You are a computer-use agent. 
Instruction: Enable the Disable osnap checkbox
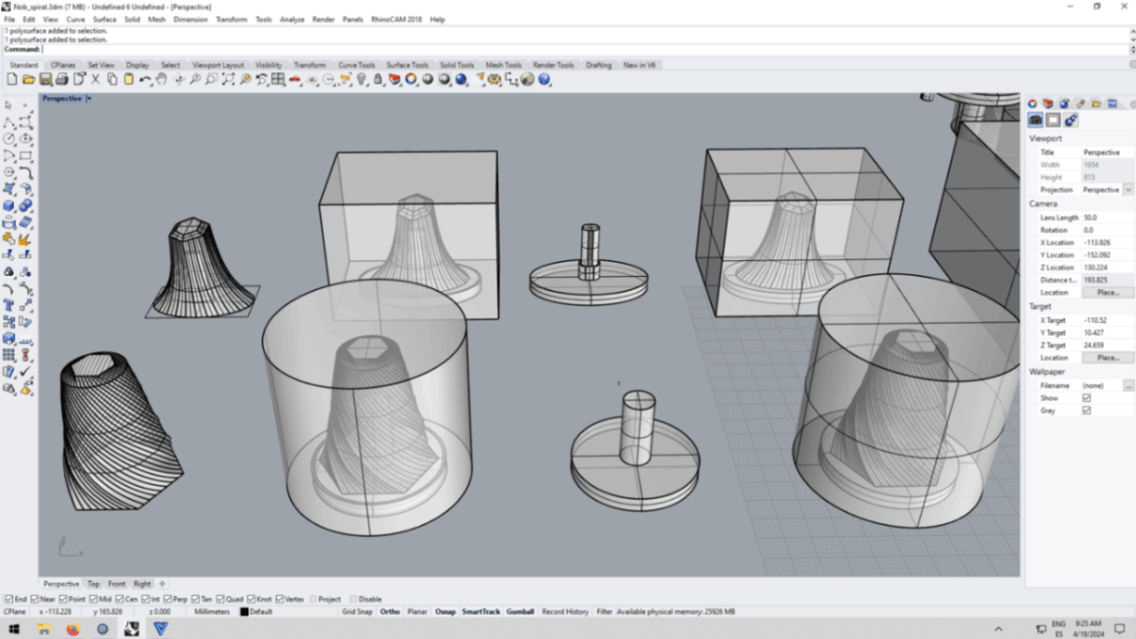(x=353, y=599)
